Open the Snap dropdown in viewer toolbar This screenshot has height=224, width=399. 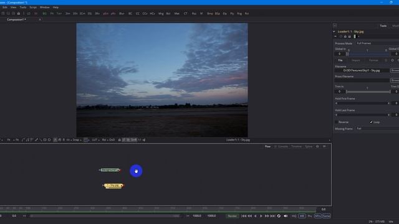click(x=77, y=140)
